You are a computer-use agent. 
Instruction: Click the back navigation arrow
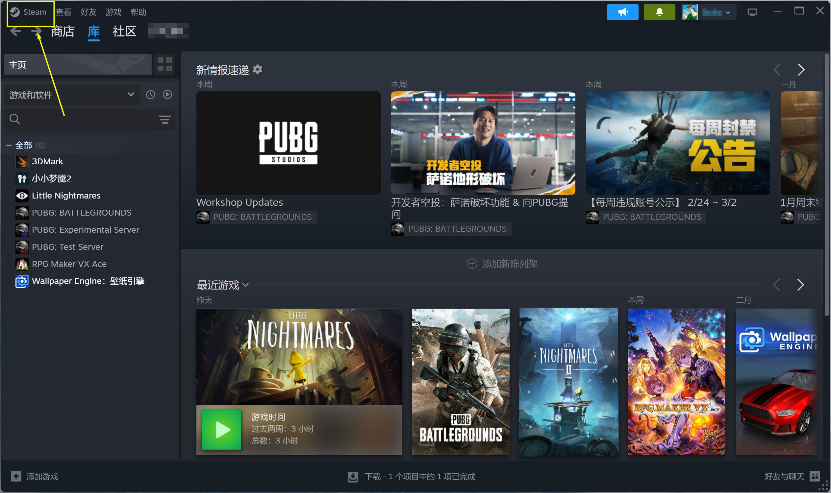coord(15,31)
